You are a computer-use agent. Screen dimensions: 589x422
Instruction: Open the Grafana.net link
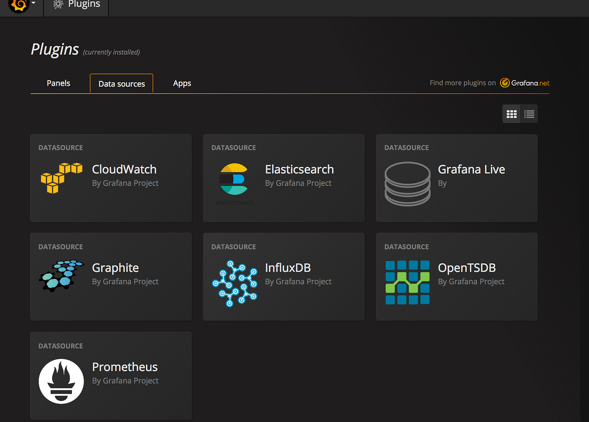click(524, 83)
